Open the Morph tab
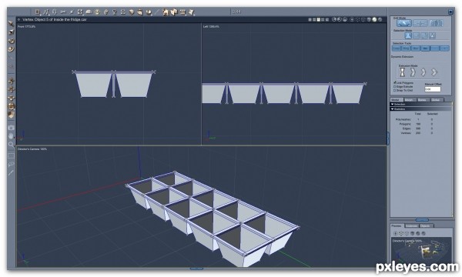Screen dimensions: 462x277 (410, 100)
